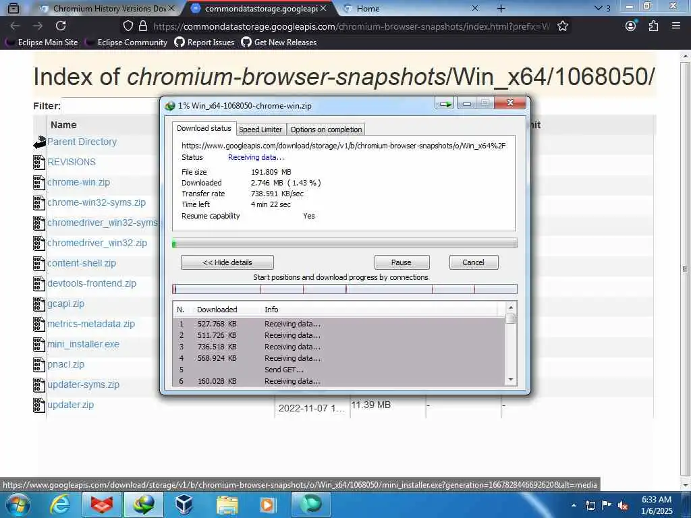The image size is (691, 518).
Task: Click the Firefox View icon at tab strip start
Action: click(13, 8)
